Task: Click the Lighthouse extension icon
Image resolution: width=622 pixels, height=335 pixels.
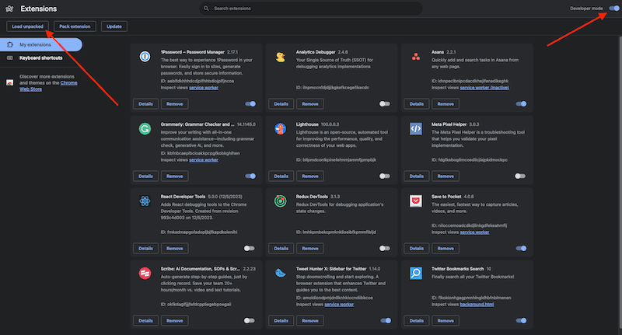Action: point(280,129)
